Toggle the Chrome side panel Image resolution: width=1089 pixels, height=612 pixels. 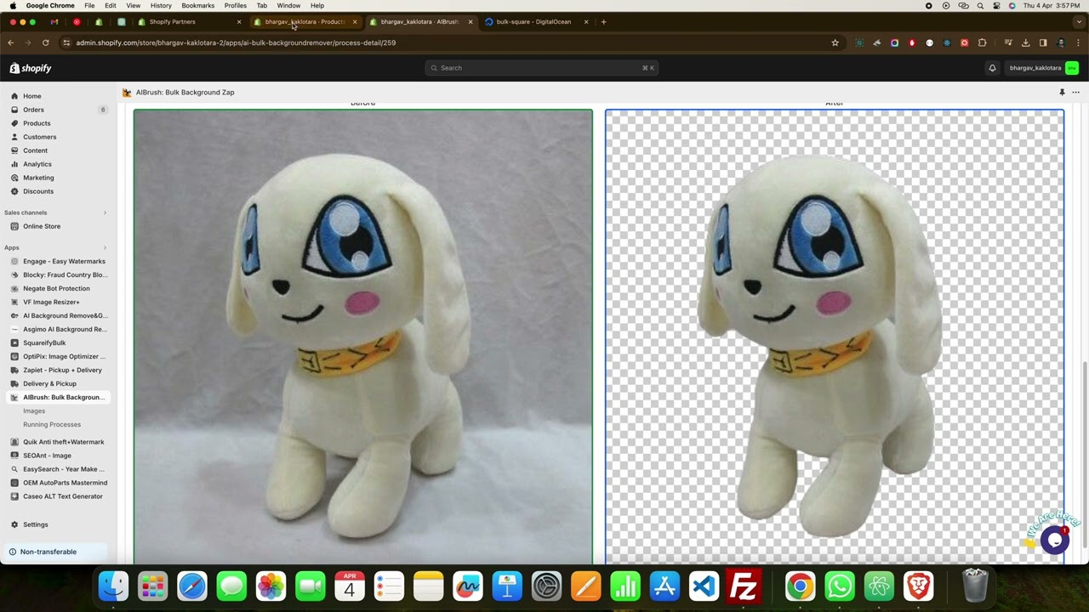(1043, 42)
